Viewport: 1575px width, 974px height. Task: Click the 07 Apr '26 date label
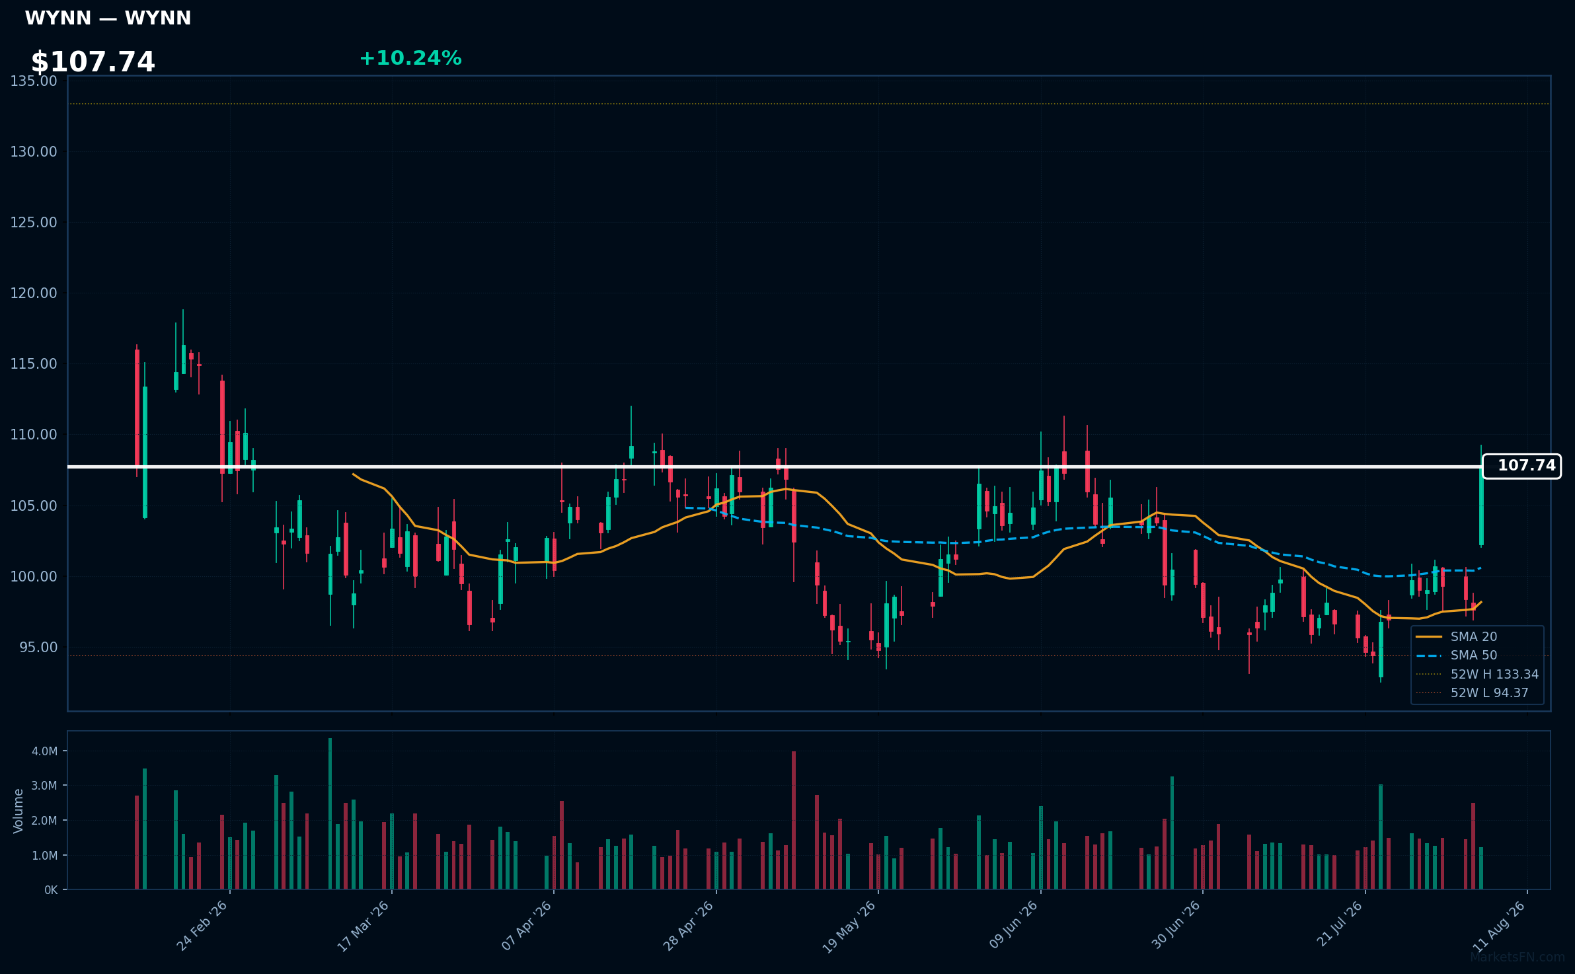(x=526, y=926)
